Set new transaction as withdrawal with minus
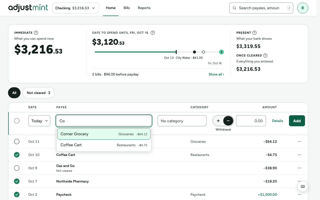 228,121
